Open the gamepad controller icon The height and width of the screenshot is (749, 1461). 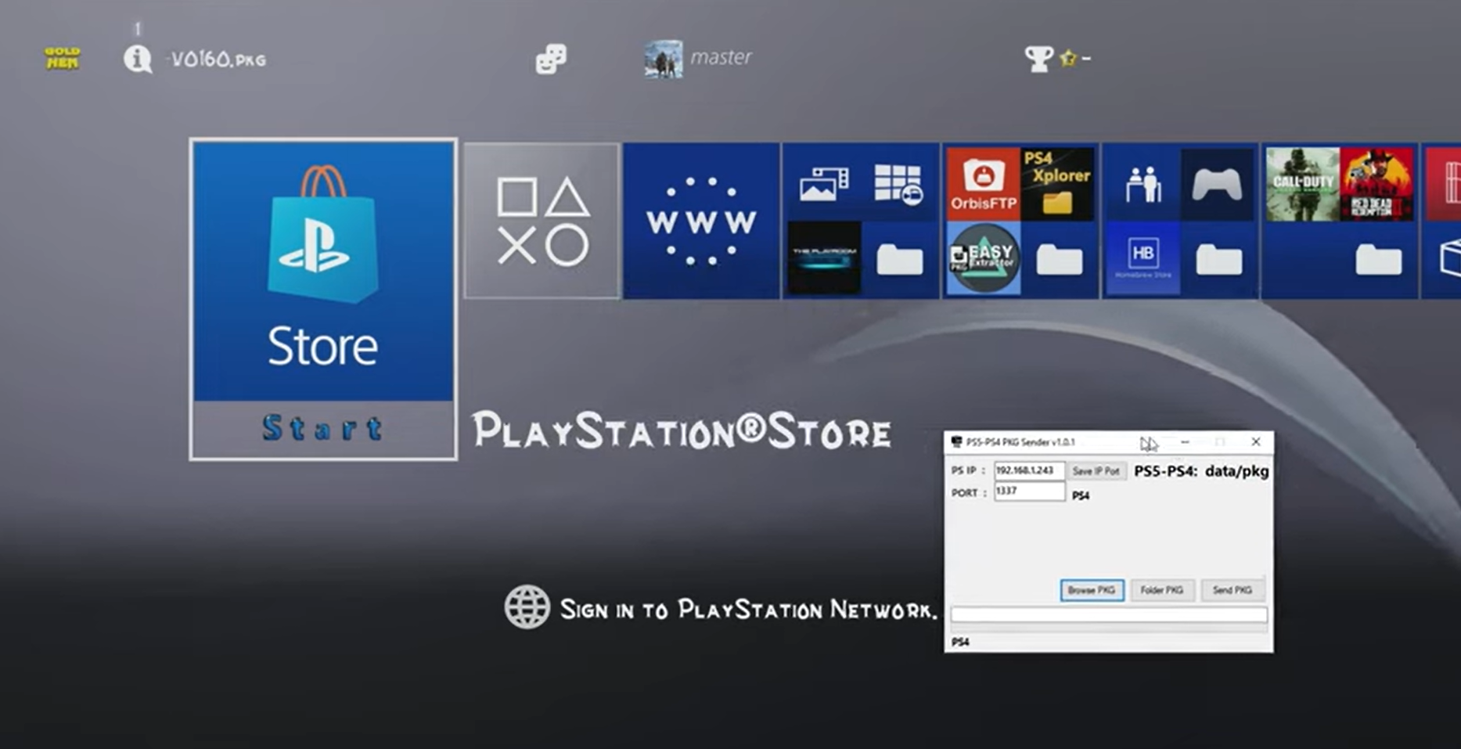(1217, 185)
